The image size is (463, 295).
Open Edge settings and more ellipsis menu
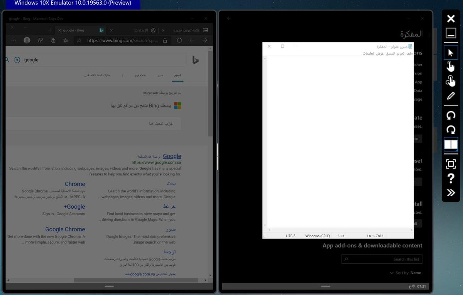[x=14, y=40]
